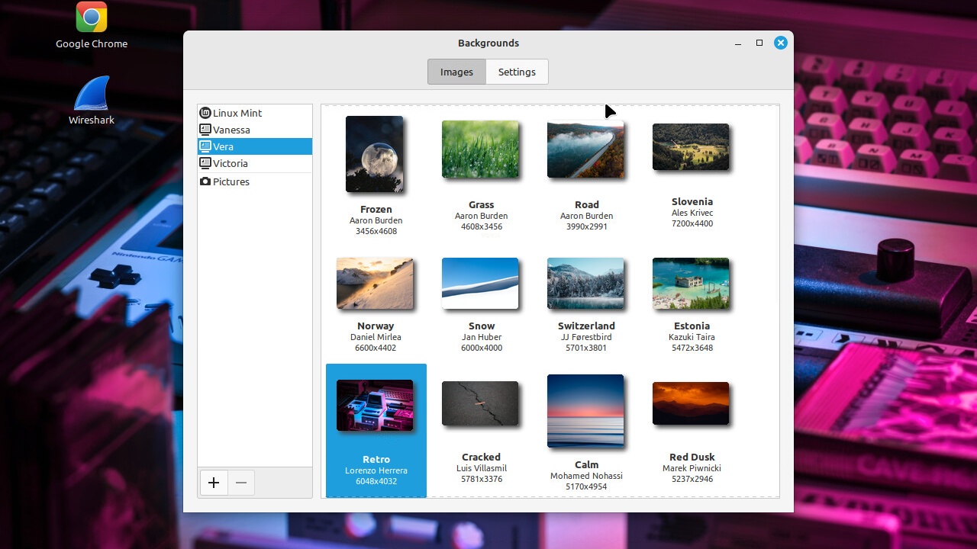Add a new folder with plus button
977x549 pixels.
pyautogui.click(x=214, y=483)
